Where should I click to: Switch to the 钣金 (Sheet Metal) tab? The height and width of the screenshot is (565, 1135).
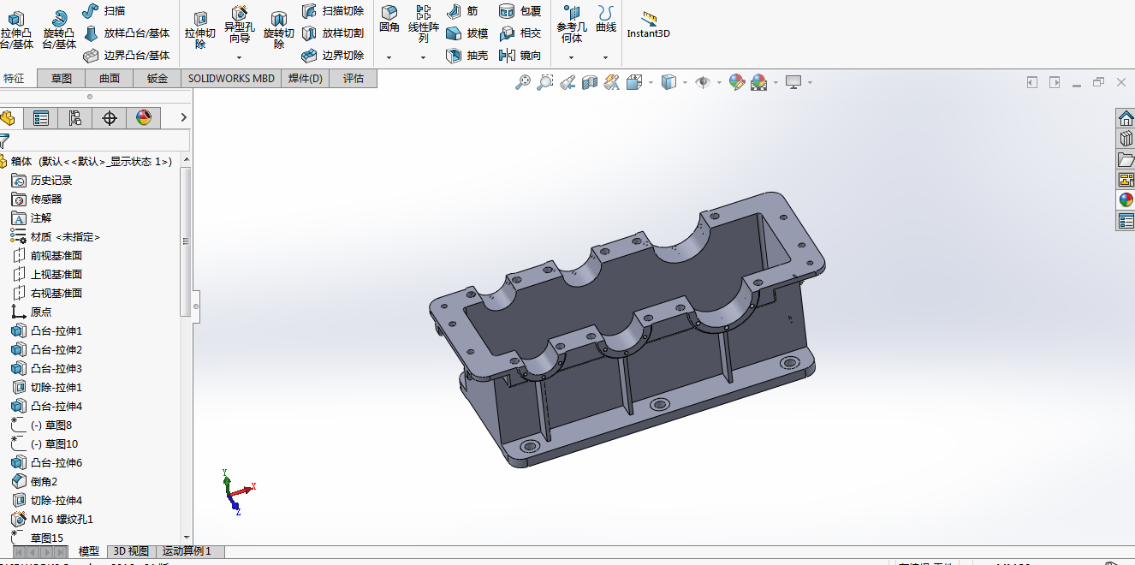coord(157,79)
